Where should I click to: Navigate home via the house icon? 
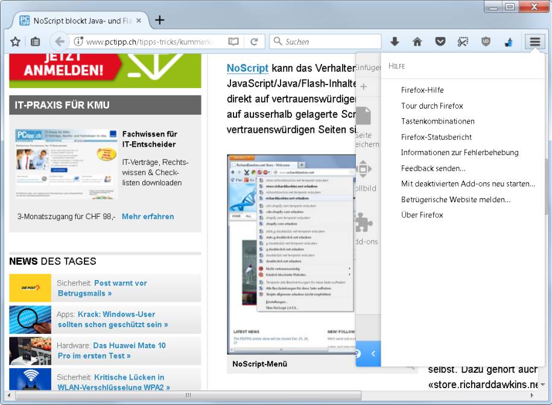click(x=417, y=42)
